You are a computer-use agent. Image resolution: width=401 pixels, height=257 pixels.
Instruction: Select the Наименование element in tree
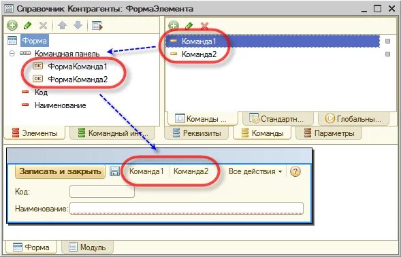coord(61,105)
